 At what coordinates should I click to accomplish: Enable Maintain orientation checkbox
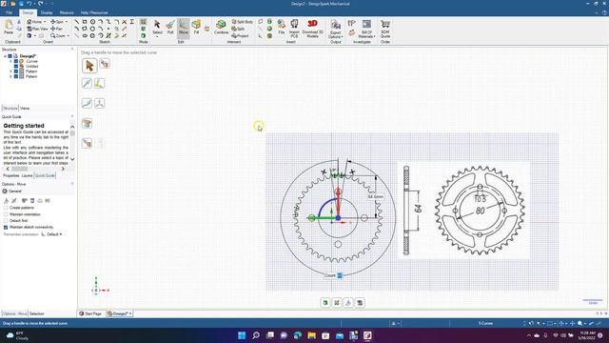coord(6,214)
